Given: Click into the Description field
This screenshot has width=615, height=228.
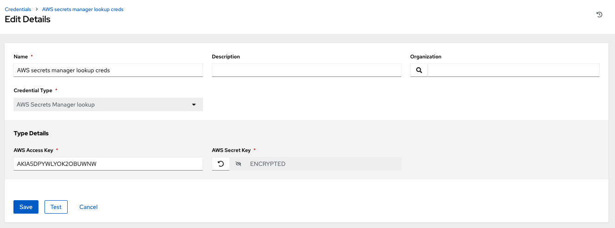Looking at the screenshot, I should tap(306, 70).
